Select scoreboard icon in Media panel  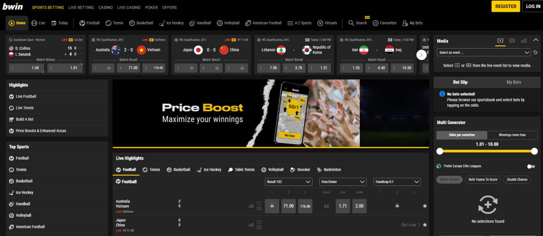click(512, 41)
